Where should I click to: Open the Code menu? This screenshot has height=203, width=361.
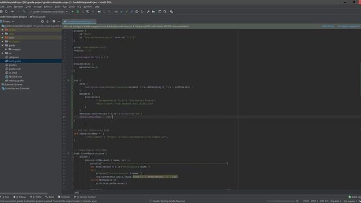click(28, 7)
